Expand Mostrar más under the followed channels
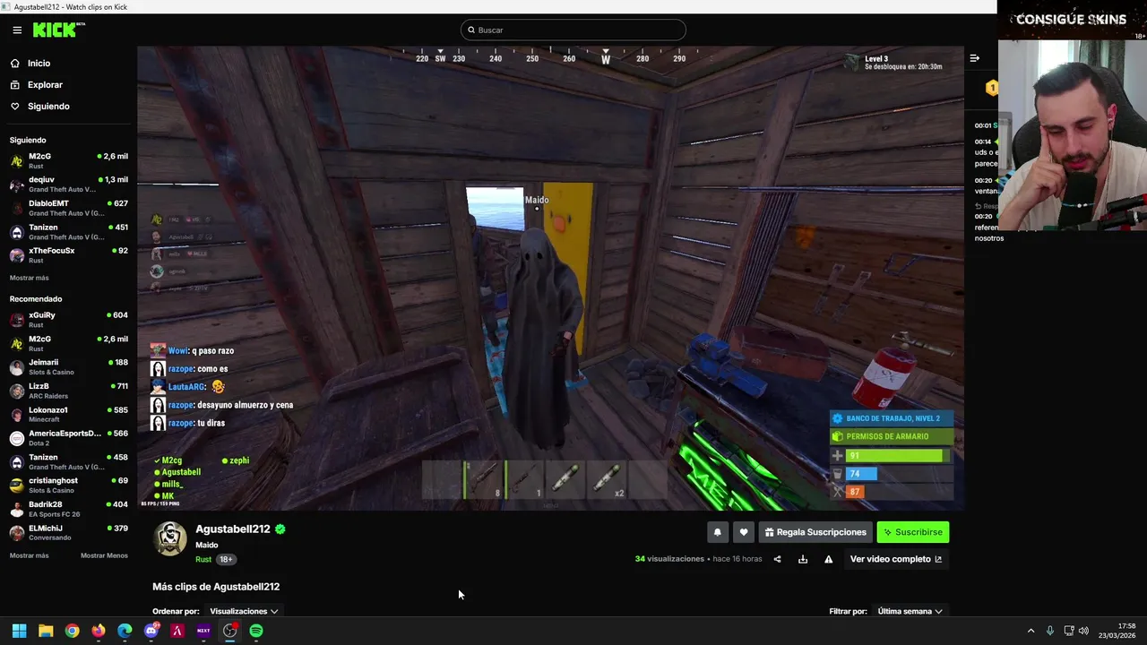 pyautogui.click(x=30, y=278)
